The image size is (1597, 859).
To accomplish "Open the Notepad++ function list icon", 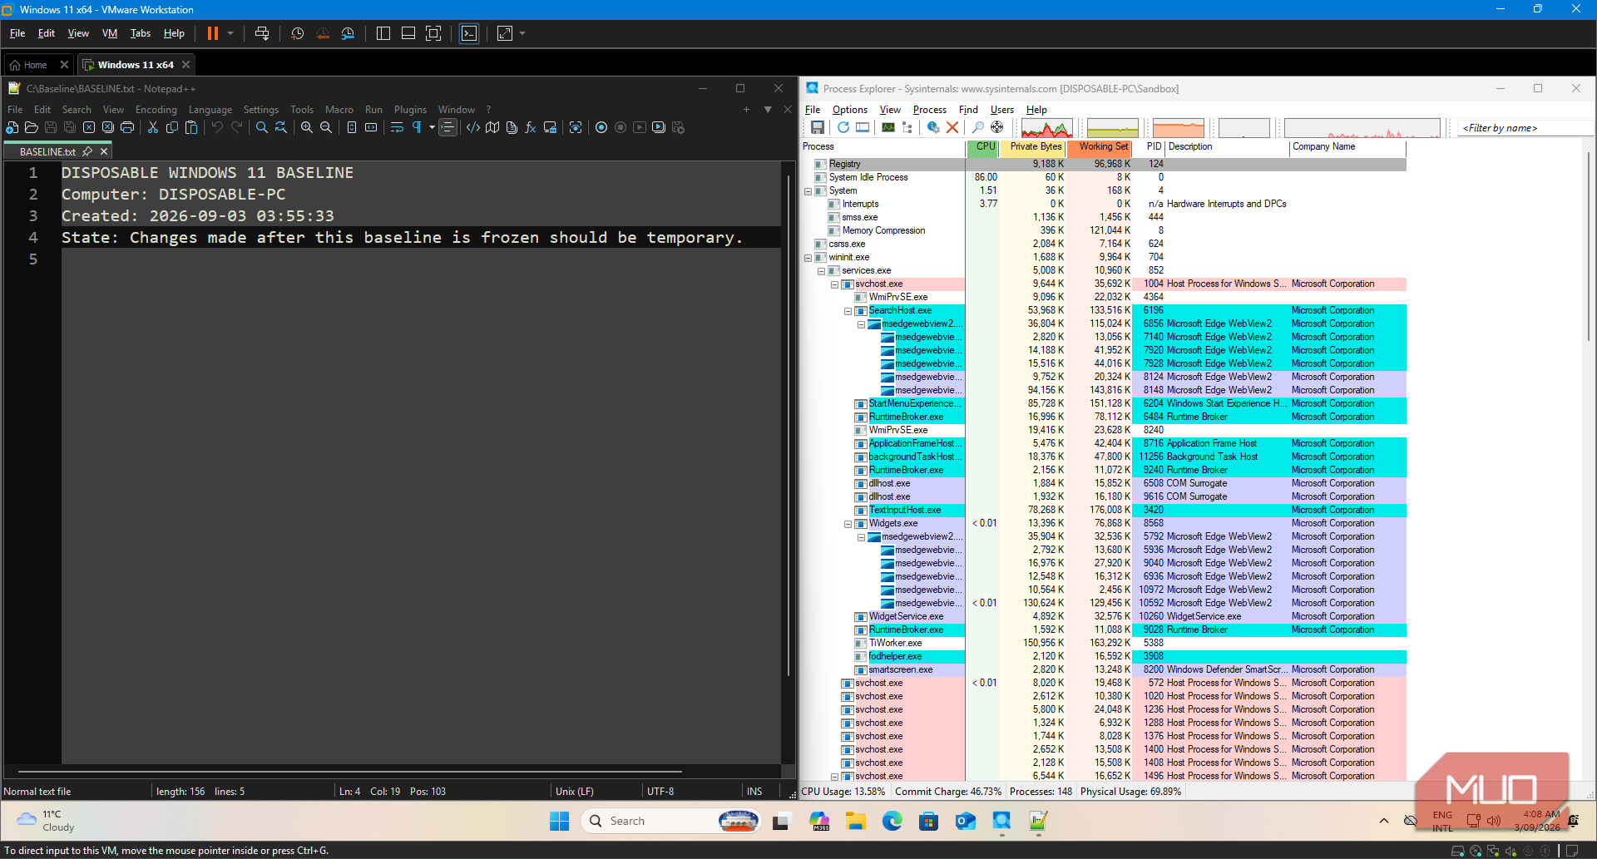I will 531,127.
